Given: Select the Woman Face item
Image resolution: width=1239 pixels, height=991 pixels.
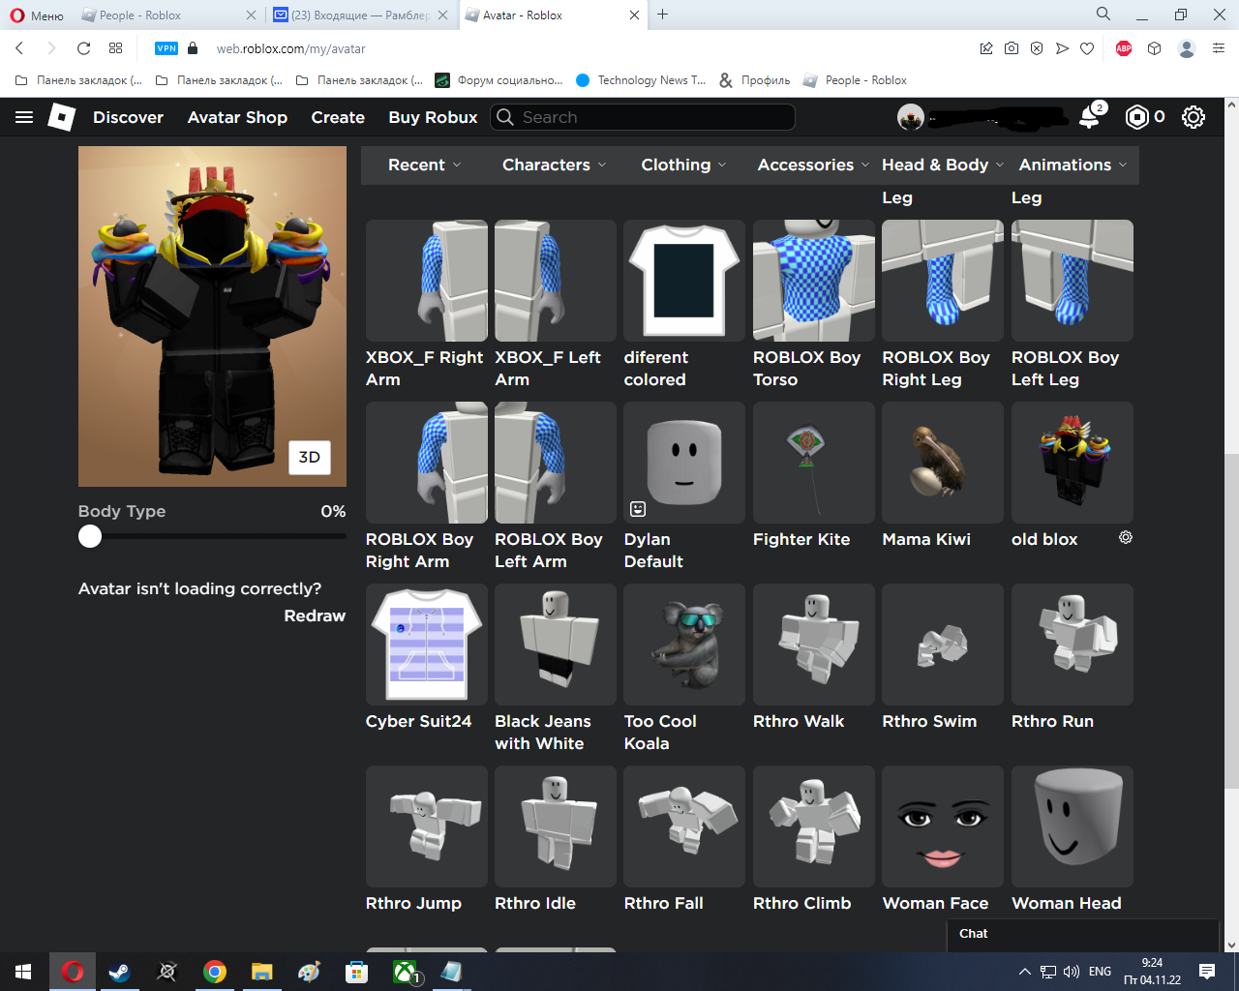Looking at the screenshot, I should click(x=943, y=839).
